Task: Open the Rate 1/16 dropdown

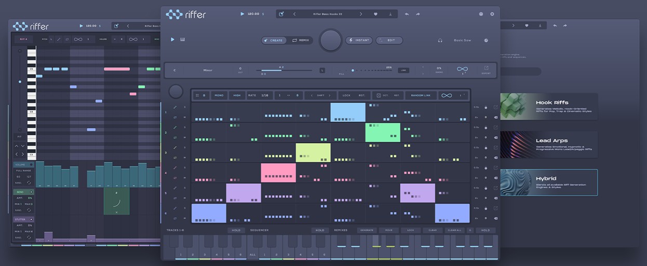Action: tap(260, 95)
